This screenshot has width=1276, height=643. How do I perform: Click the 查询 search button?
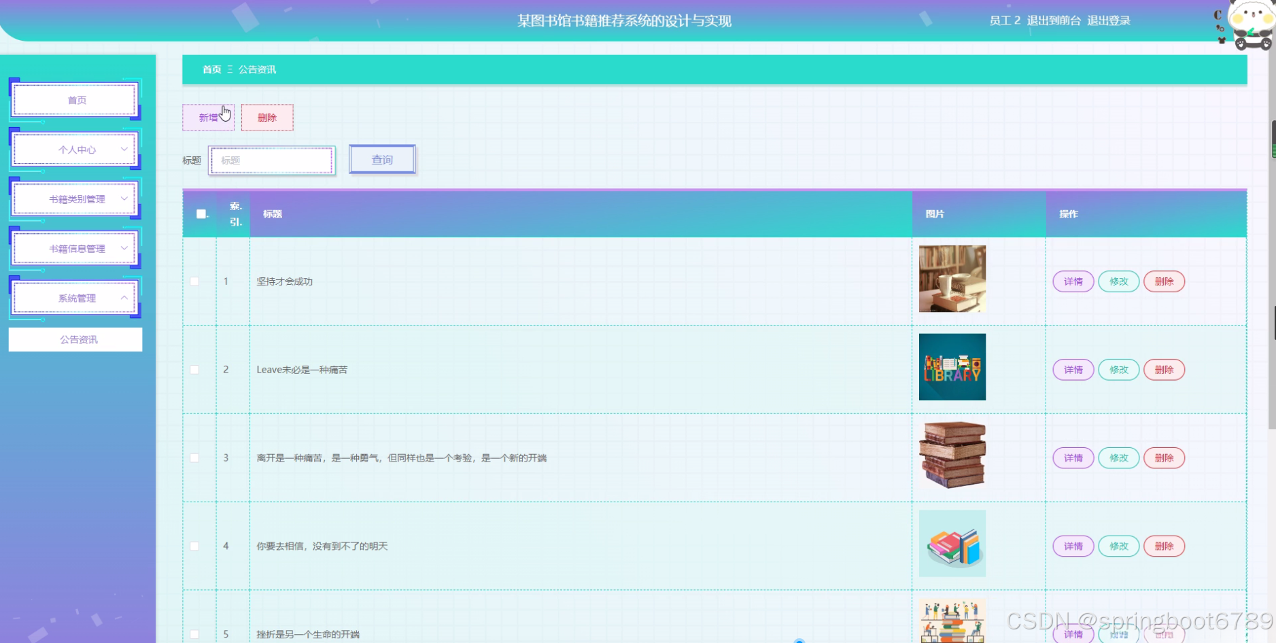coord(382,160)
